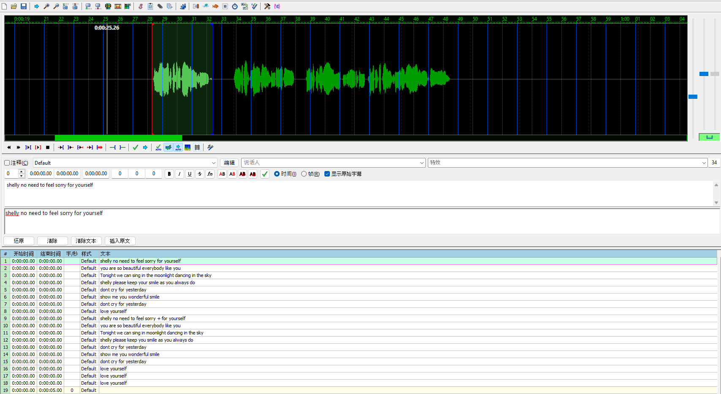Click the Save file floppy disk icon
This screenshot has width=721, height=394.
pos(24,6)
